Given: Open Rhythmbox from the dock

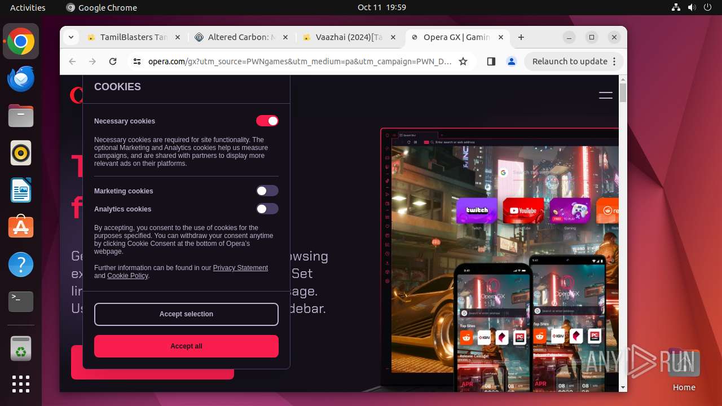Looking at the screenshot, I should pos(21,153).
